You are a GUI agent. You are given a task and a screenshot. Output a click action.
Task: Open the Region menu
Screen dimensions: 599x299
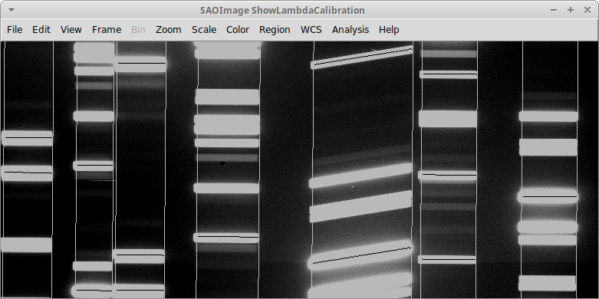[x=275, y=30]
